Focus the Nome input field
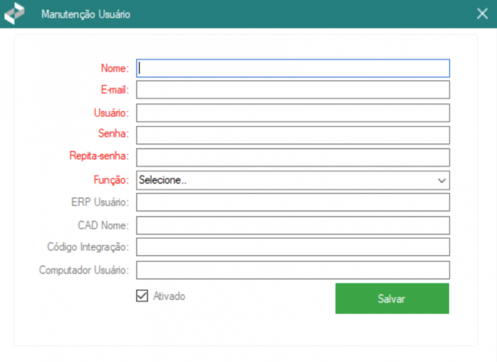497x362 pixels. [x=293, y=68]
